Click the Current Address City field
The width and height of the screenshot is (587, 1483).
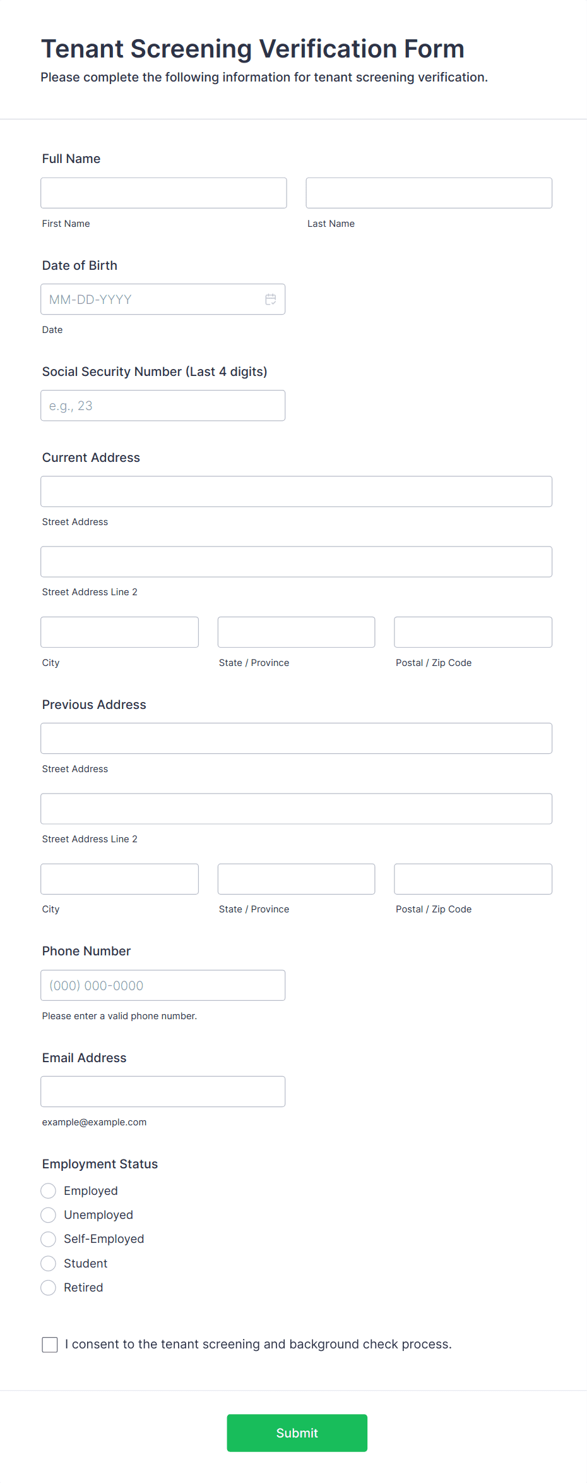click(119, 632)
